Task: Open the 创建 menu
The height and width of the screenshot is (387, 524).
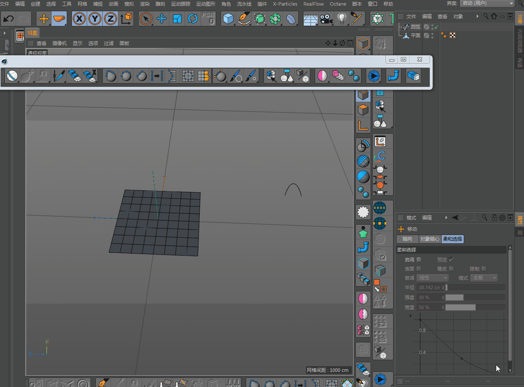Action: point(36,4)
